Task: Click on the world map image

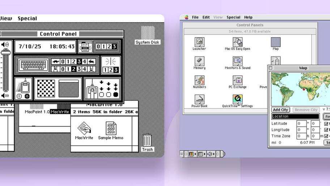Action: coord(301,89)
